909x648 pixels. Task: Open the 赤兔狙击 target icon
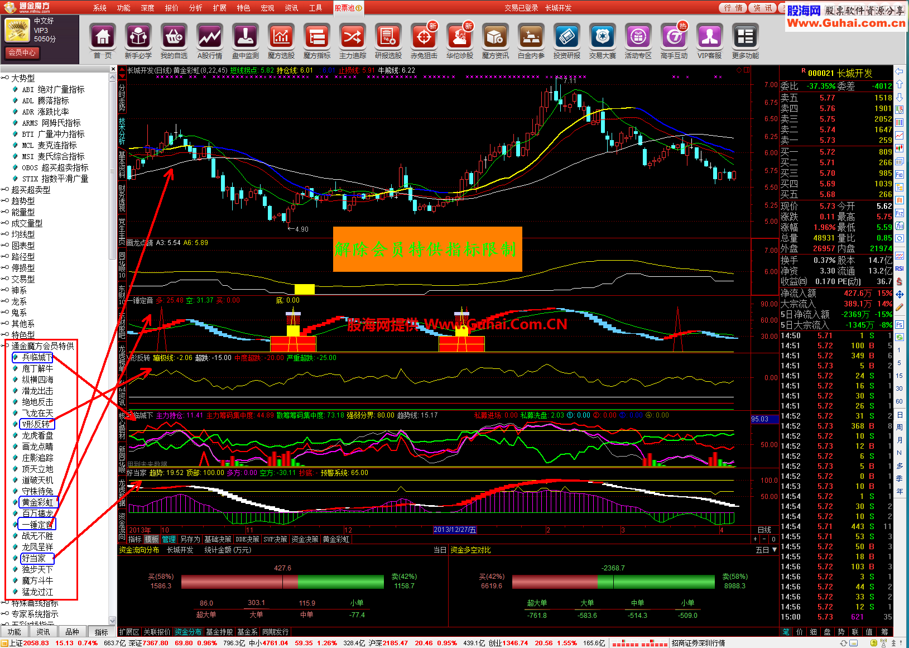tap(424, 41)
